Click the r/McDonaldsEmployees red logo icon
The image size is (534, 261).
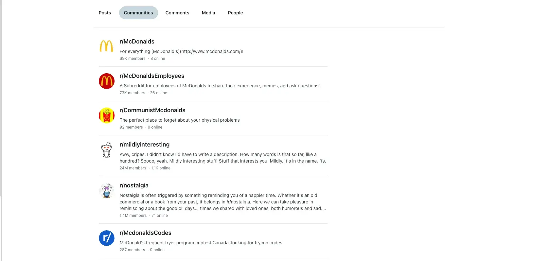(x=106, y=81)
